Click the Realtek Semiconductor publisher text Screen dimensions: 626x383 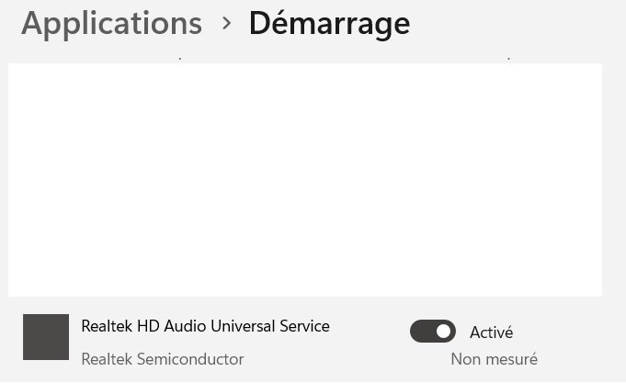163,359
